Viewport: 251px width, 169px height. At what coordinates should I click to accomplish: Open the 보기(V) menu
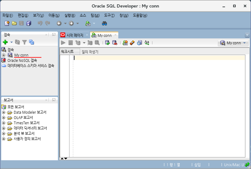(38, 16)
